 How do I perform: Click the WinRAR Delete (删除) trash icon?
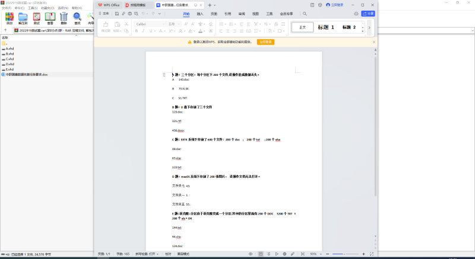(64, 17)
